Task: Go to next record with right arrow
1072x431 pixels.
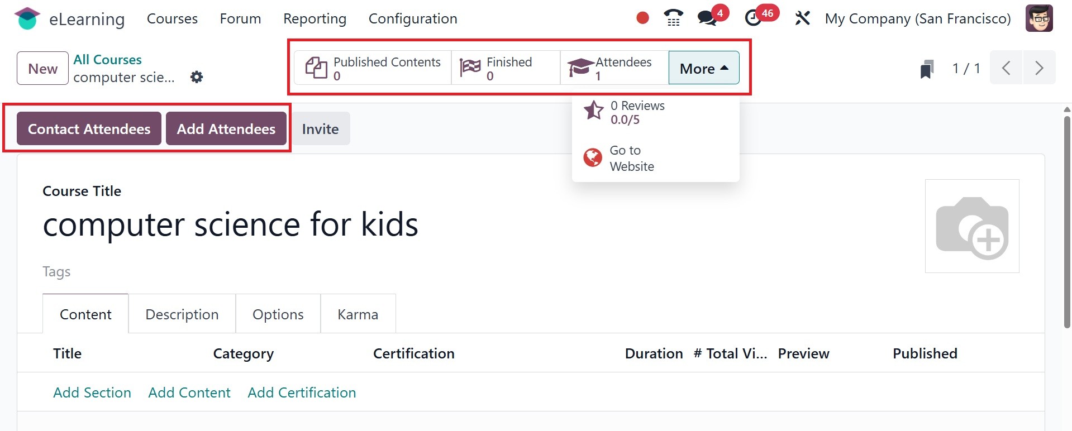Action: pyautogui.click(x=1039, y=68)
